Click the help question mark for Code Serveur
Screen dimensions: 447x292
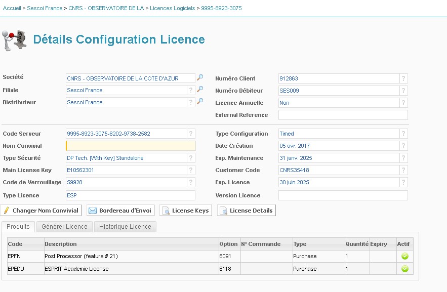click(191, 134)
